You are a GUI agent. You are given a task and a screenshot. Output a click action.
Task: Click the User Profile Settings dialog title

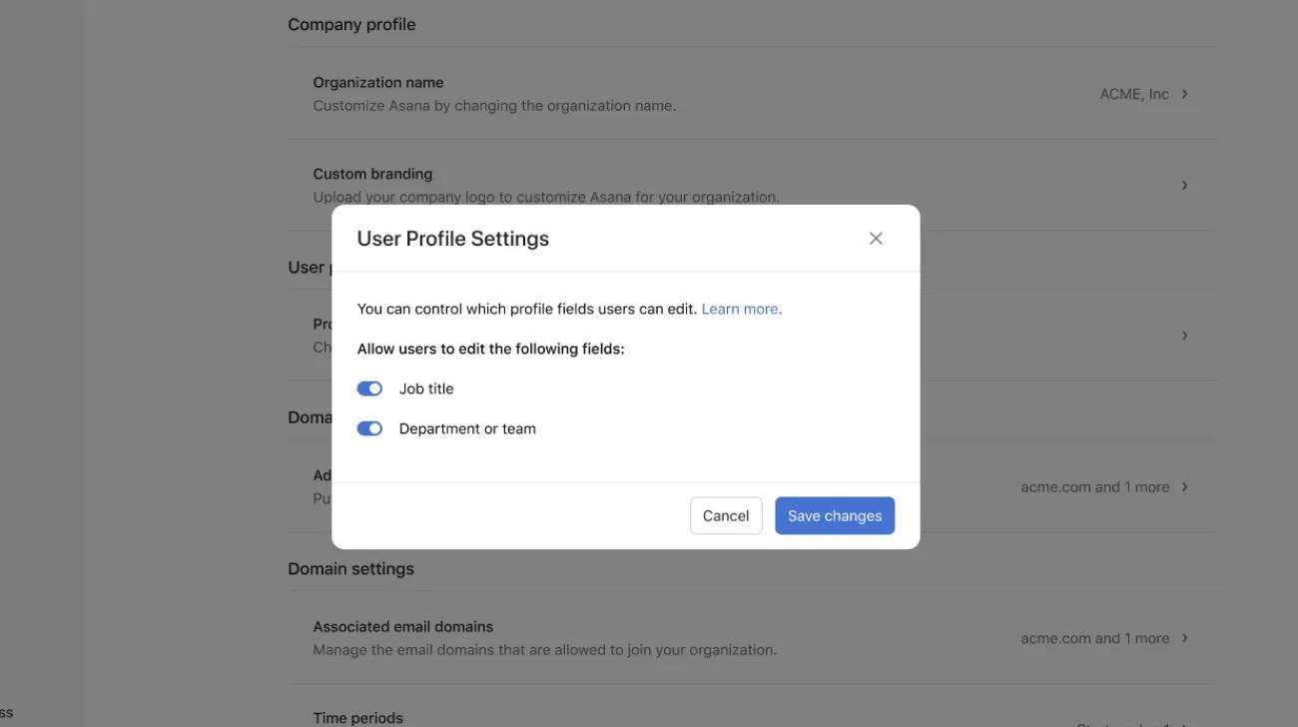point(452,238)
